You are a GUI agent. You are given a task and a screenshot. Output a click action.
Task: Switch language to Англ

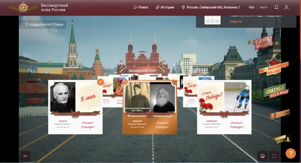click(263, 7)
